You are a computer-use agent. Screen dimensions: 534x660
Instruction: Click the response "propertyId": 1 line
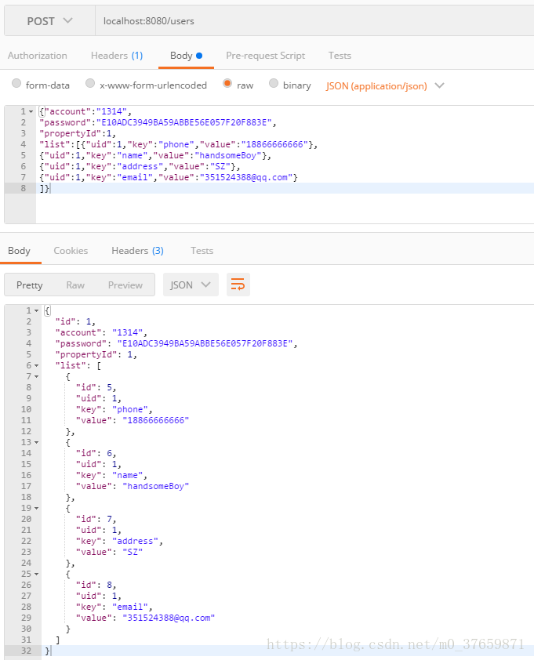point(96,354)
